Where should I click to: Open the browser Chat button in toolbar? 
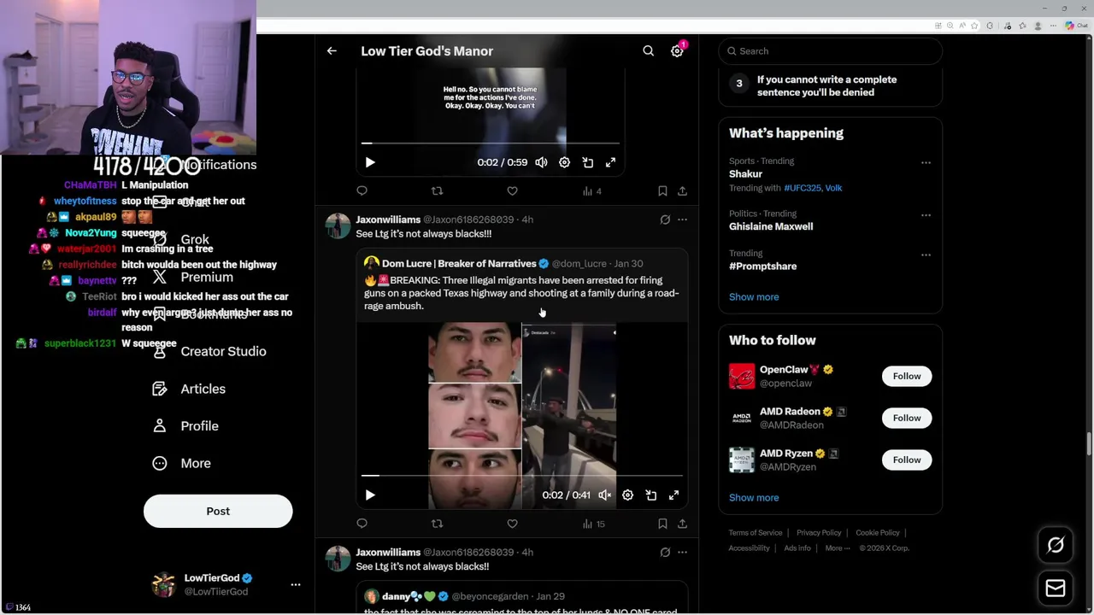(x=1076, y=26)
